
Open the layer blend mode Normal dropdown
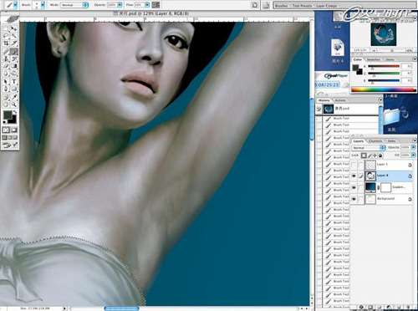point(369,148)
